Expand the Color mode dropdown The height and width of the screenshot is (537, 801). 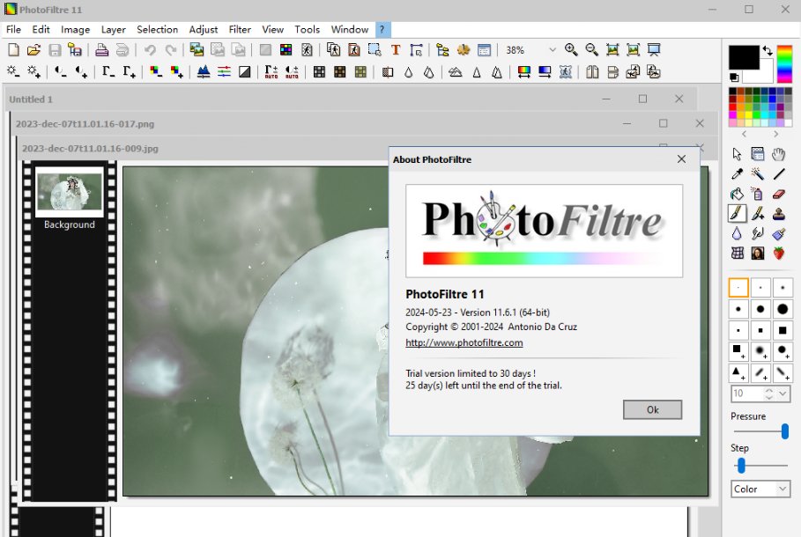(x=782, y=489)
